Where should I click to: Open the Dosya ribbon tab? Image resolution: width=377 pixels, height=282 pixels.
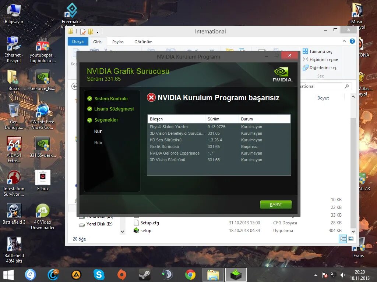[78, 41]
